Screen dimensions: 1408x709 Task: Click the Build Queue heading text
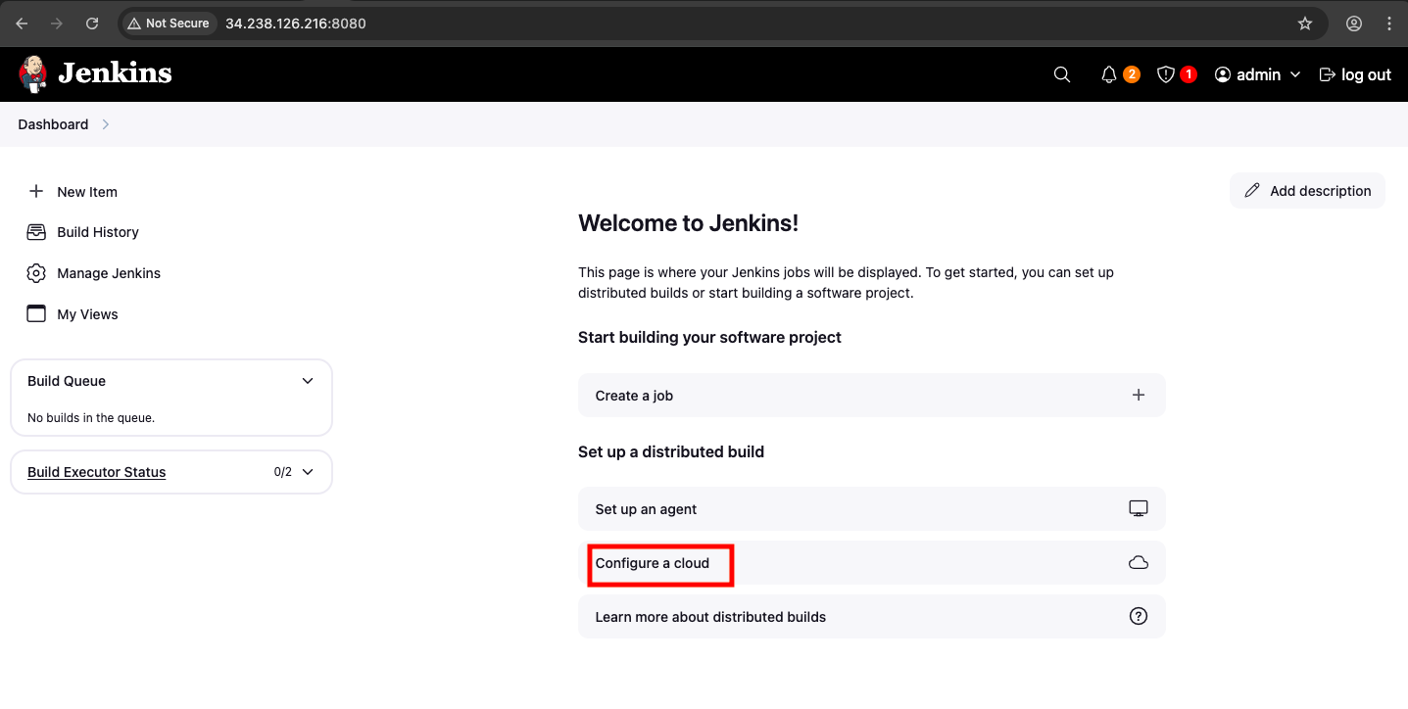[x=67, y=381]
